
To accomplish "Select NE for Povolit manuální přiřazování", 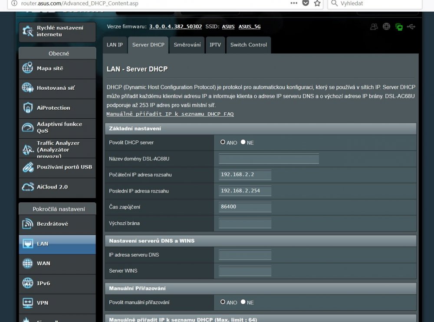I will coord(243,302).
